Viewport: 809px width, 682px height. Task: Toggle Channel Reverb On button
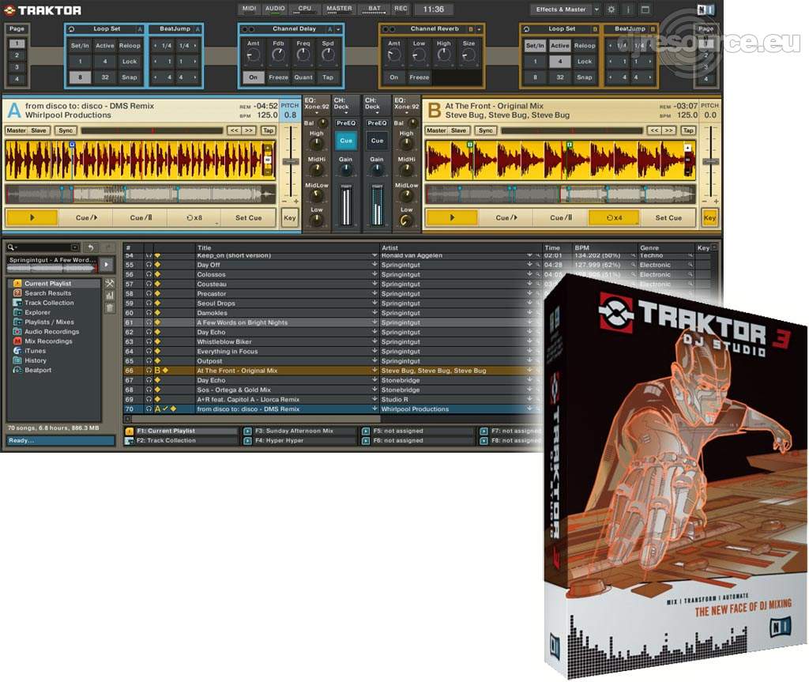393,77
